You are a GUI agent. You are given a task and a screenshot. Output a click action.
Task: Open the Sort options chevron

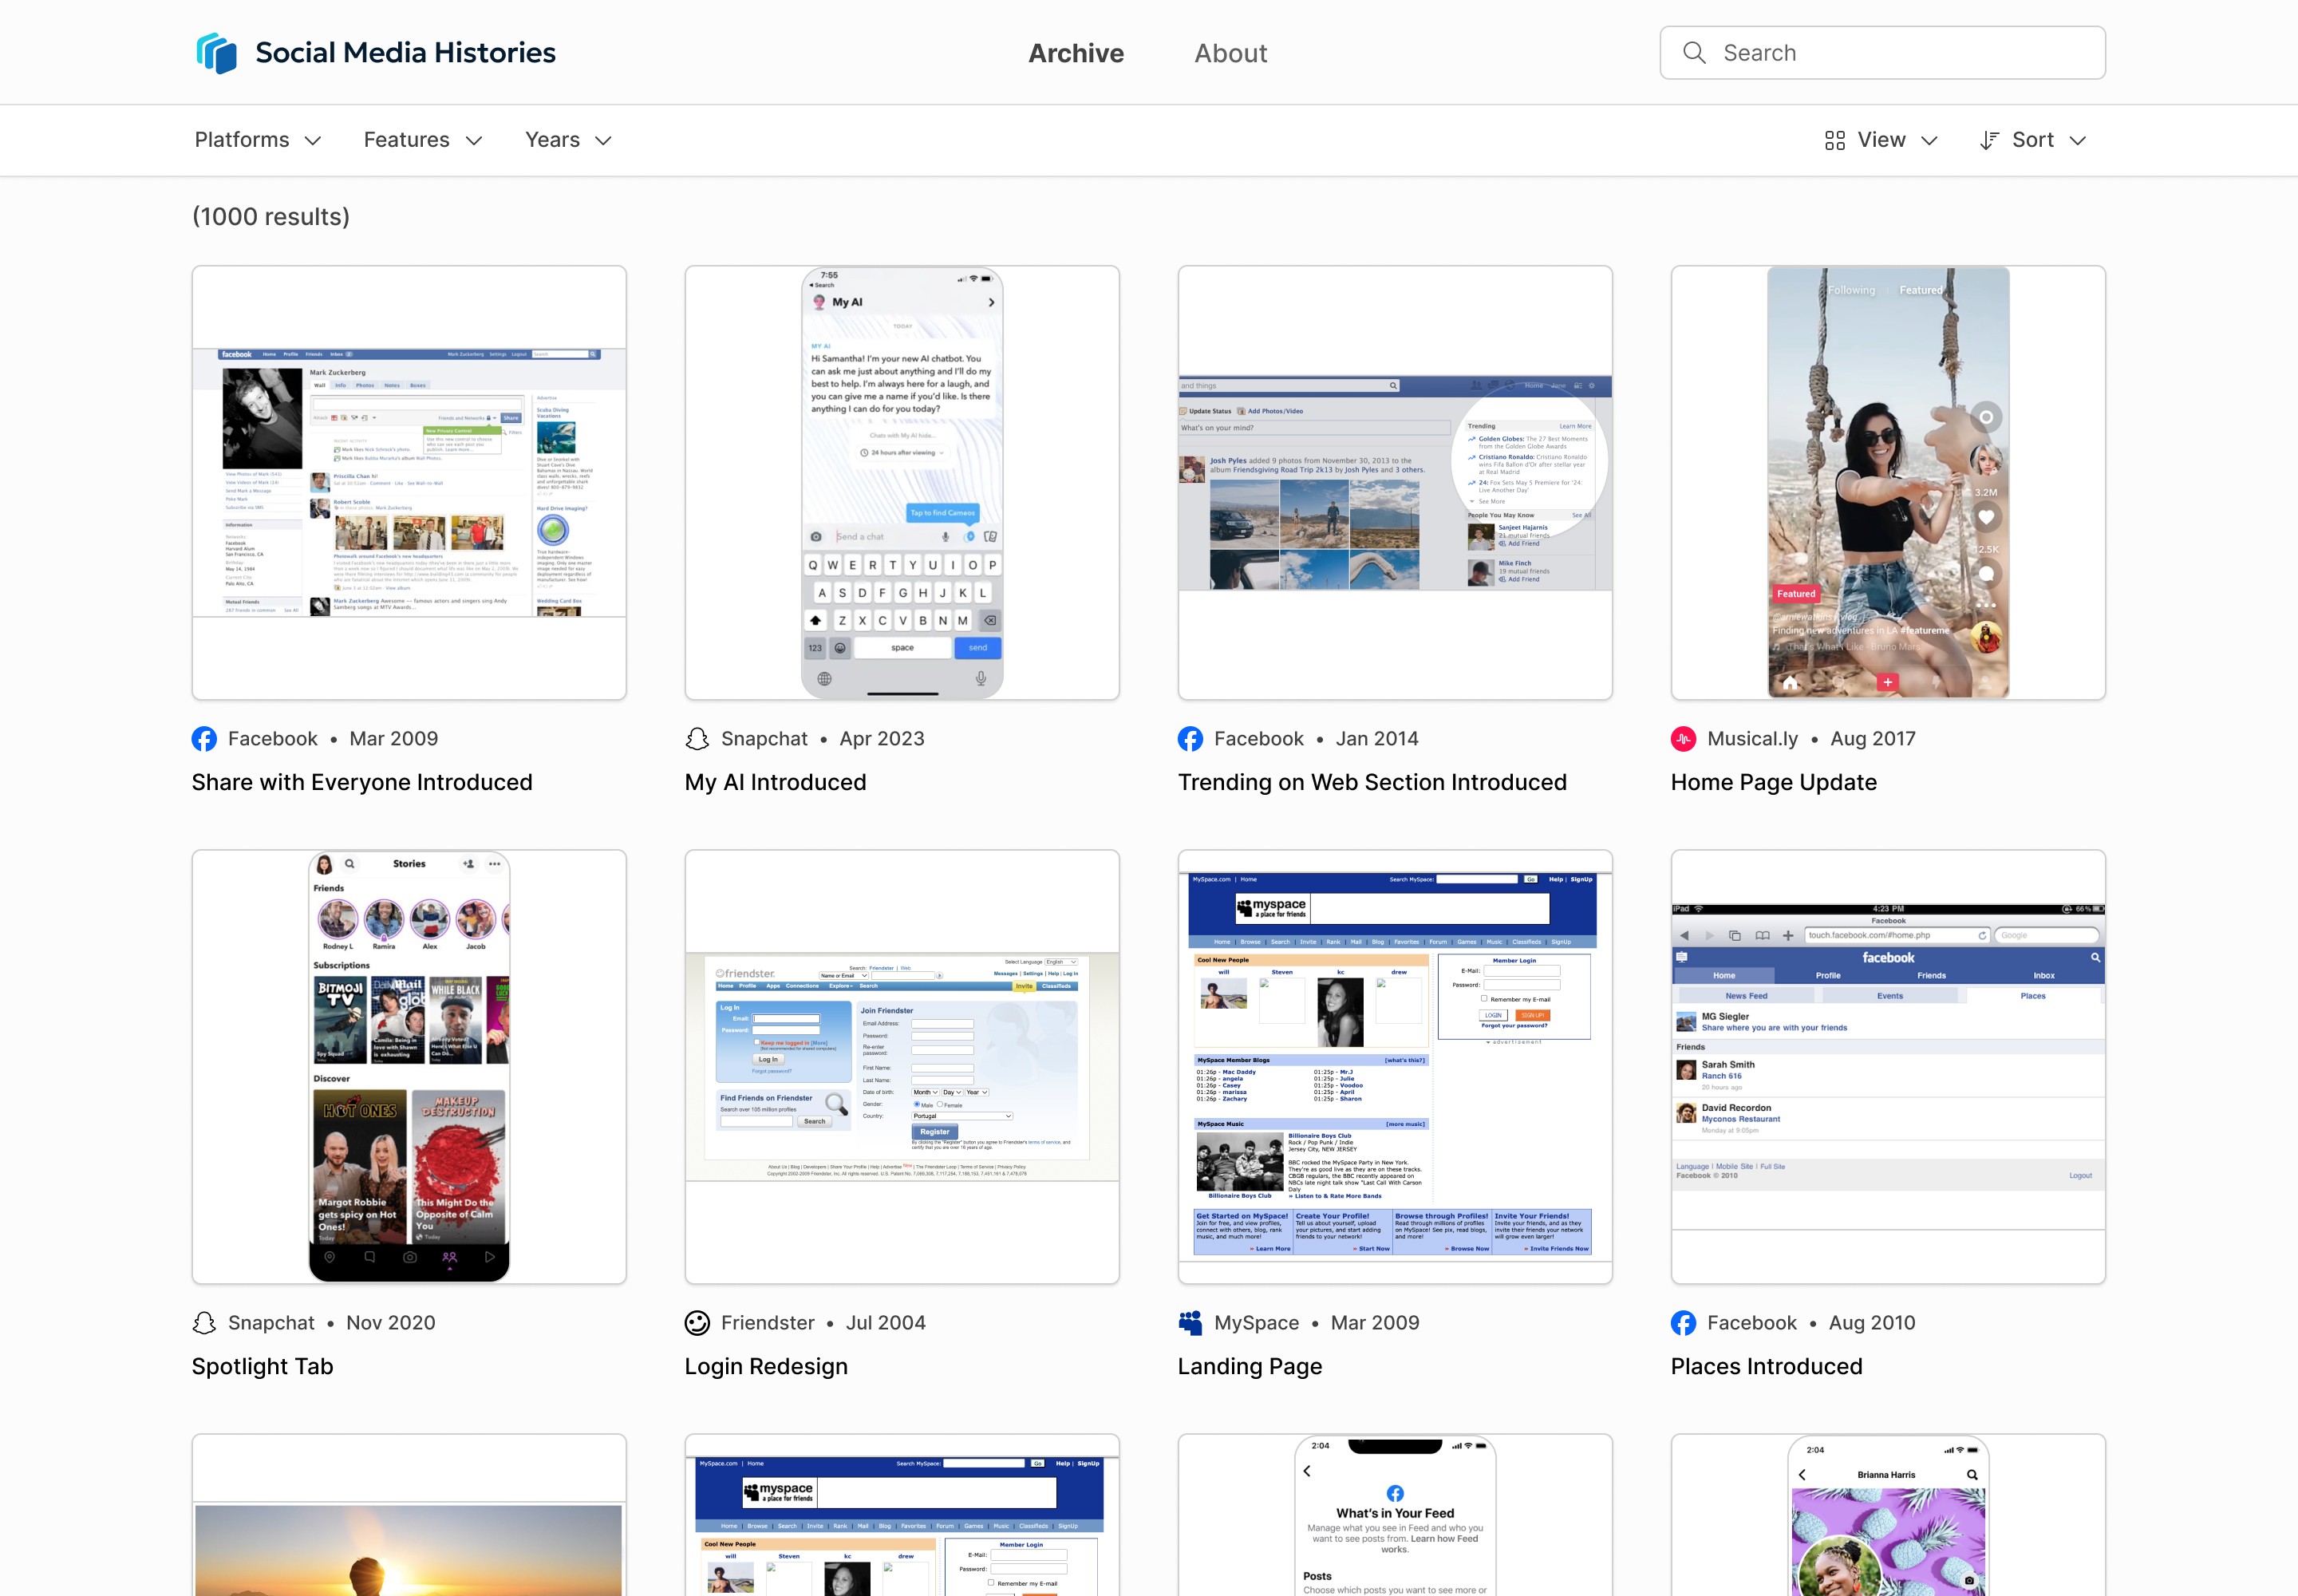pyautogui.click(x=2078, y=141)
